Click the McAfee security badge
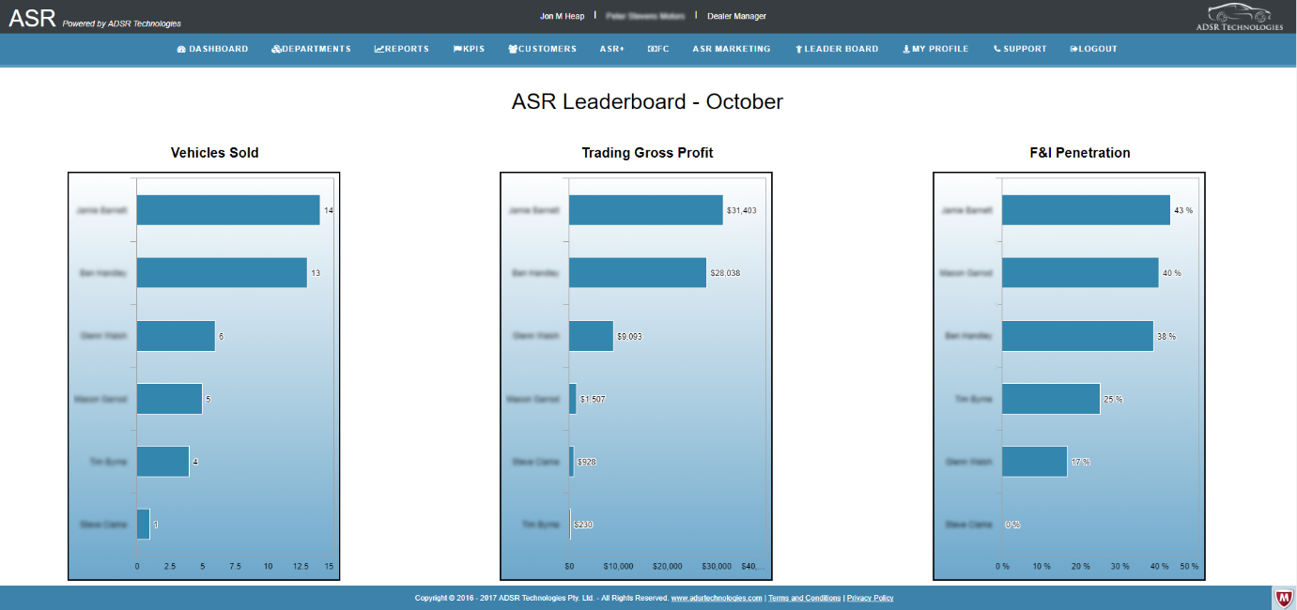Image resolution: width=1297 pixels, height=610 pixels. click(x=1283, y=598)
